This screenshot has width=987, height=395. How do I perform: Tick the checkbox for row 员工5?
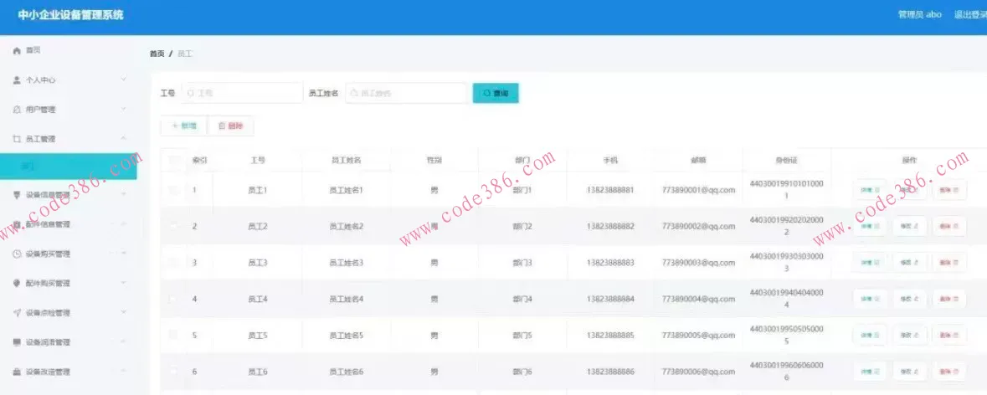click(174, 336)
